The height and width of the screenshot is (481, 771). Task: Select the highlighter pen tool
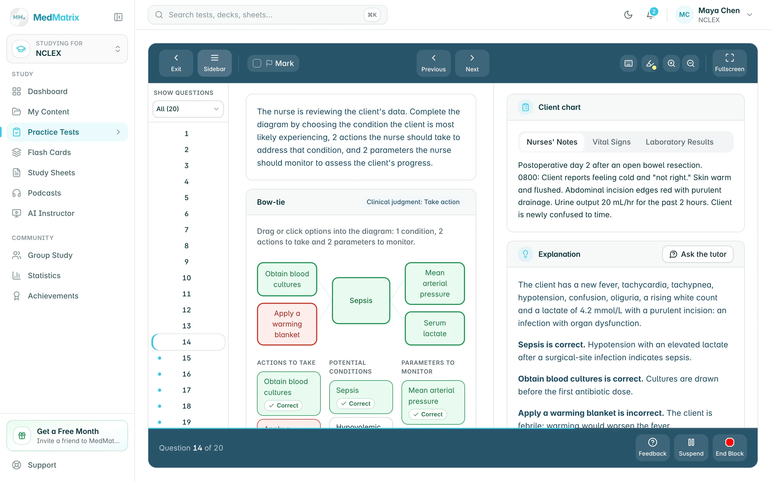(x=650, y=63)
